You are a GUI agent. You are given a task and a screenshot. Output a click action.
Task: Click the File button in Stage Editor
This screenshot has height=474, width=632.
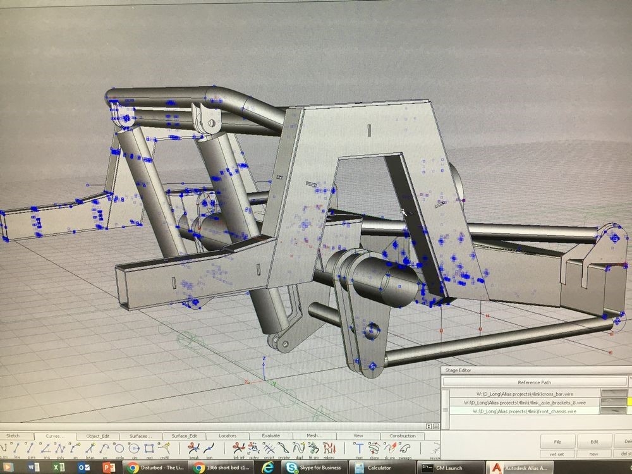point(557,441)
